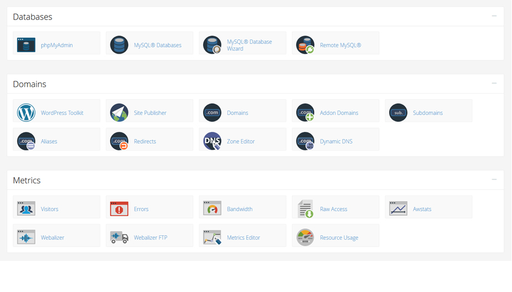Click the Resource Usage speedometer icon
Viewport: 512px width, 292px height.
305,237
